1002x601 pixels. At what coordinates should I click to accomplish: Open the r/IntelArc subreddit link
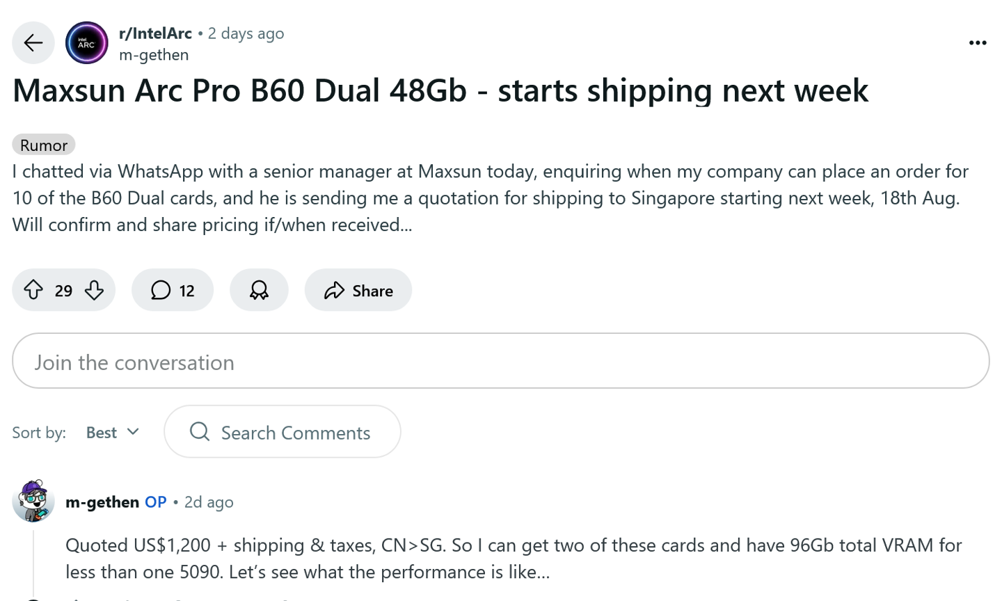(155, 33)
